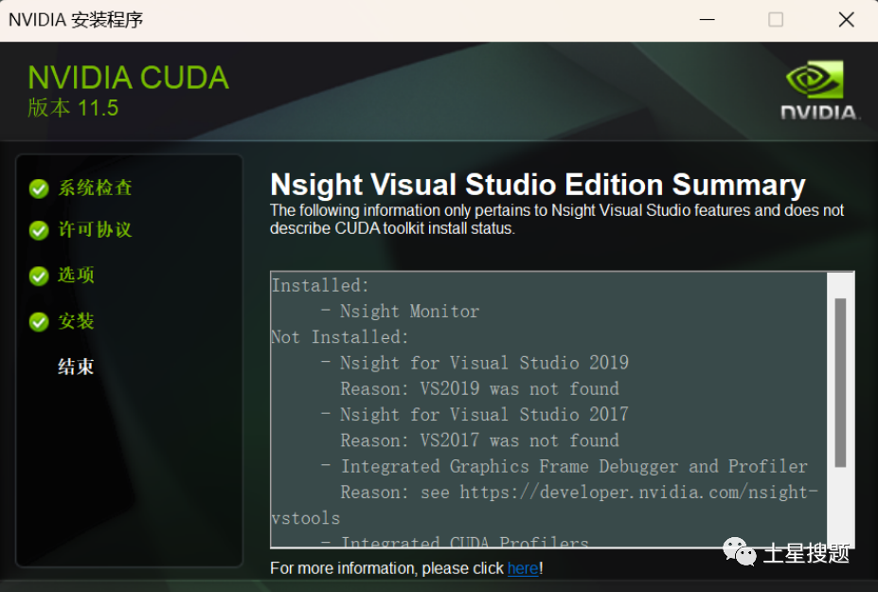Click the green checkmark next to 选项
This screenshot has height=592, width=878.
click(39, 277)
